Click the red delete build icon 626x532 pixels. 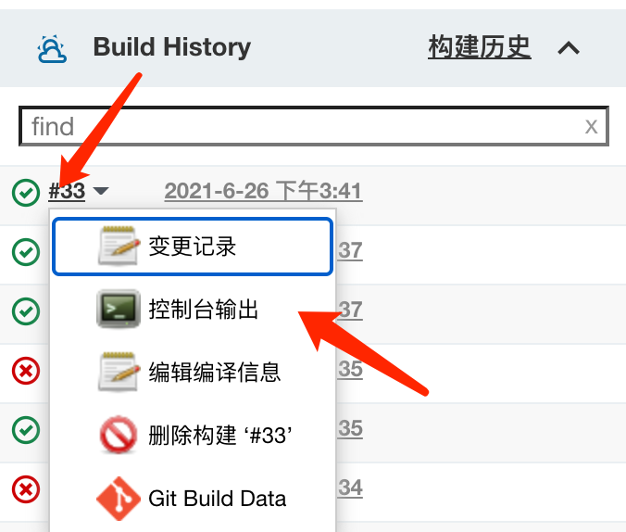point(119,435)
